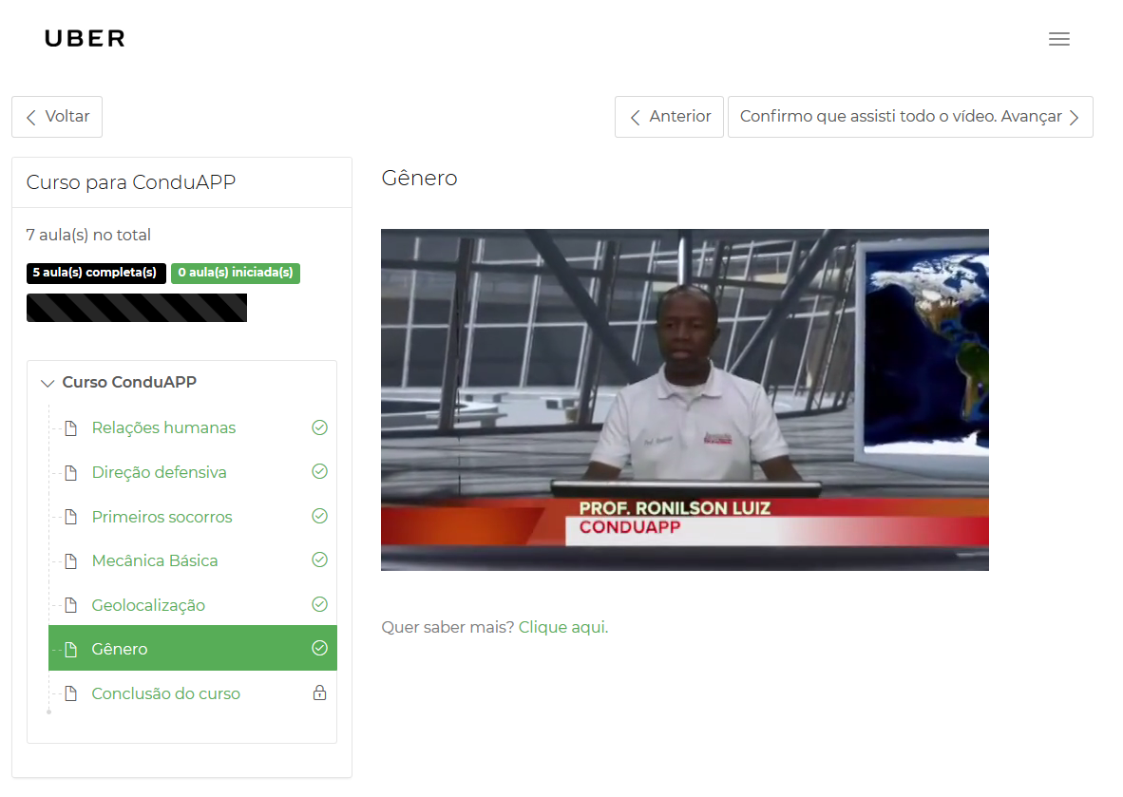Click the lock icon beside Conclusão do curso

tap(319, 693)
